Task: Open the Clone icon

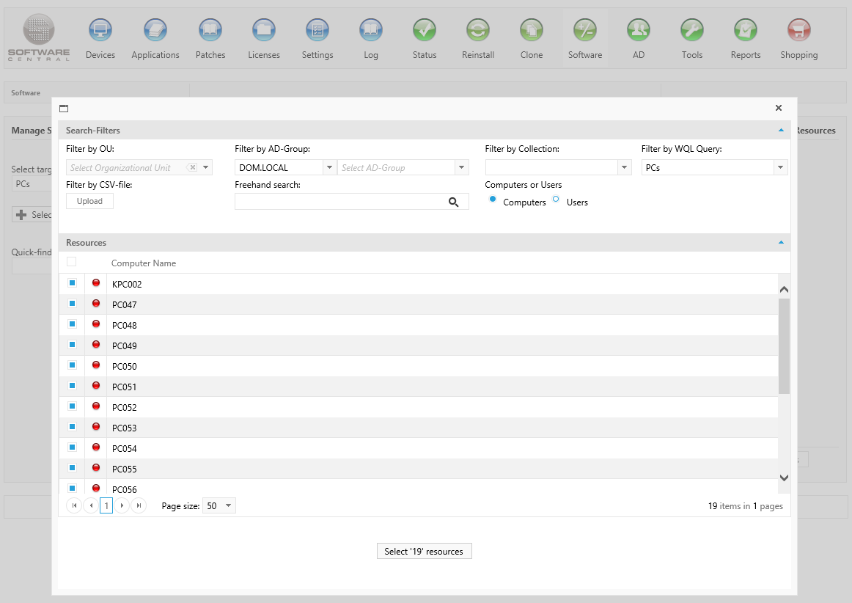Action: pos(532,32)
